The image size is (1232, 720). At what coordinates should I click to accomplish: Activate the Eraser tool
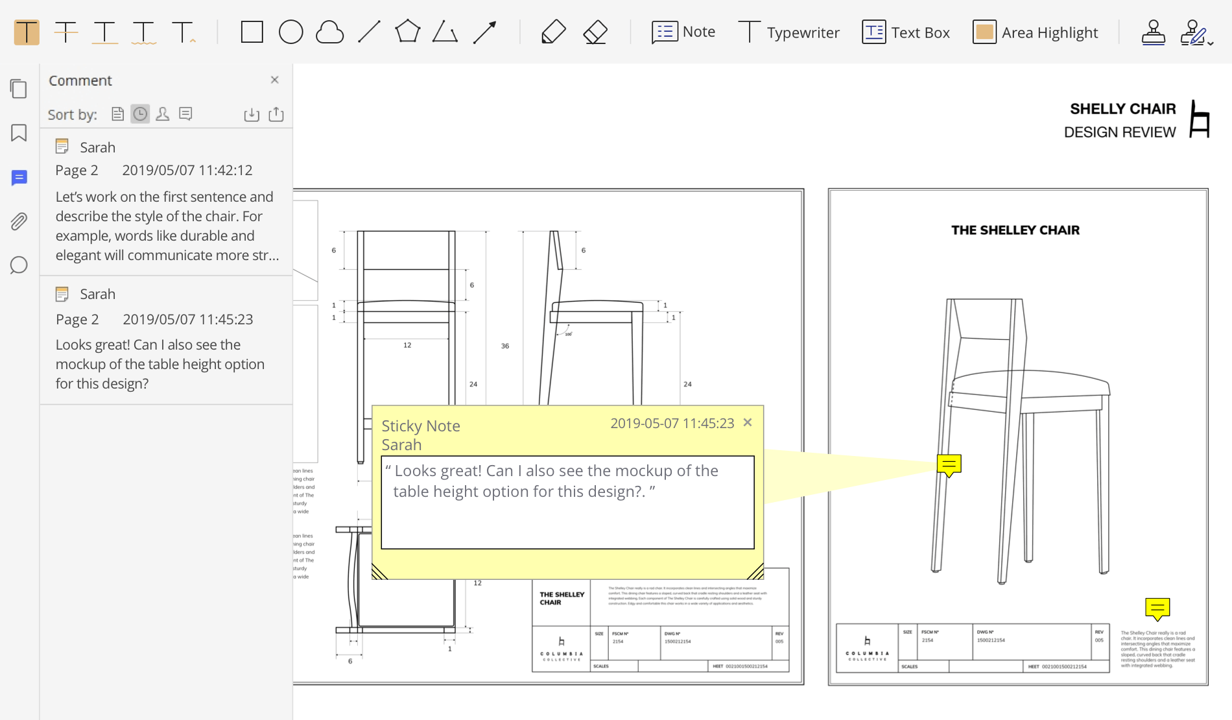[595, 32]
